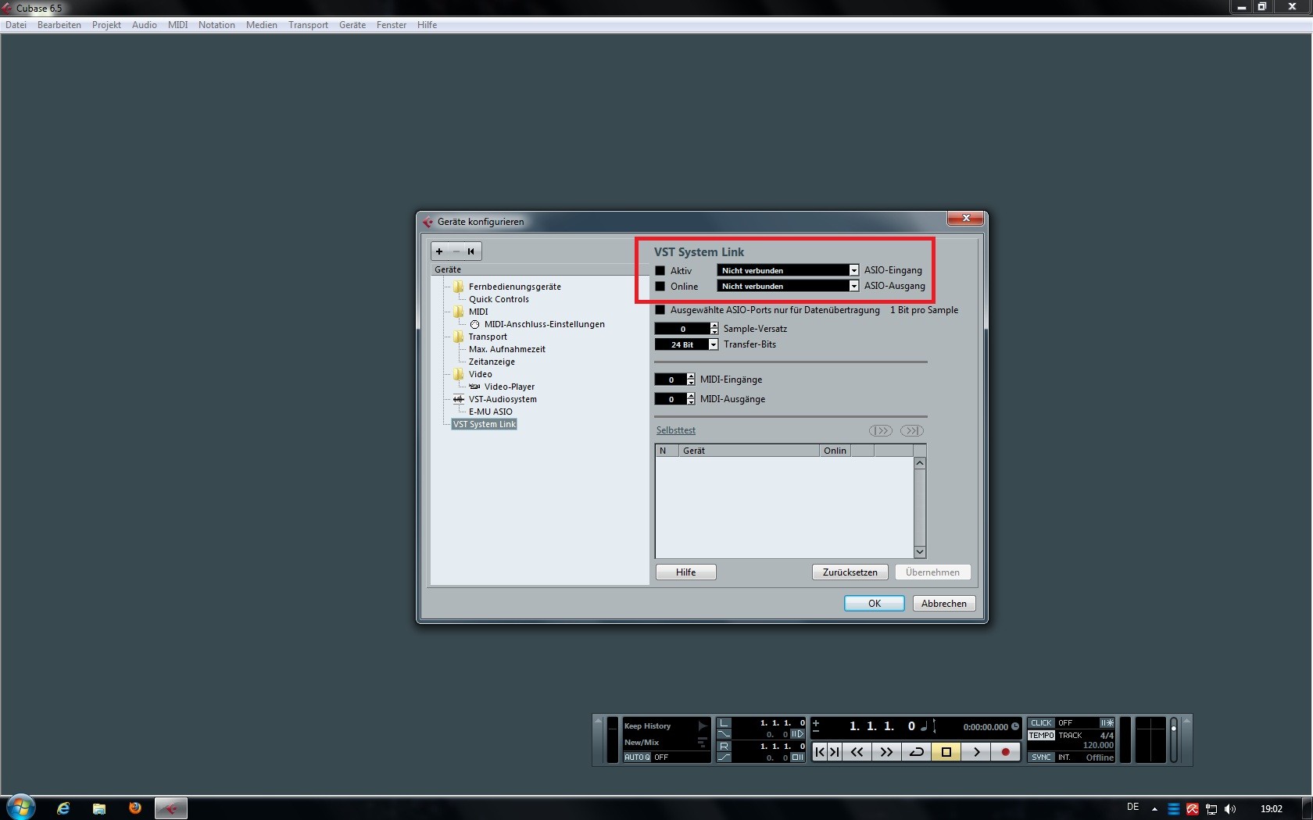
Task: Open the ASIO-Eingang dropdown
Action: coord(788,270)
